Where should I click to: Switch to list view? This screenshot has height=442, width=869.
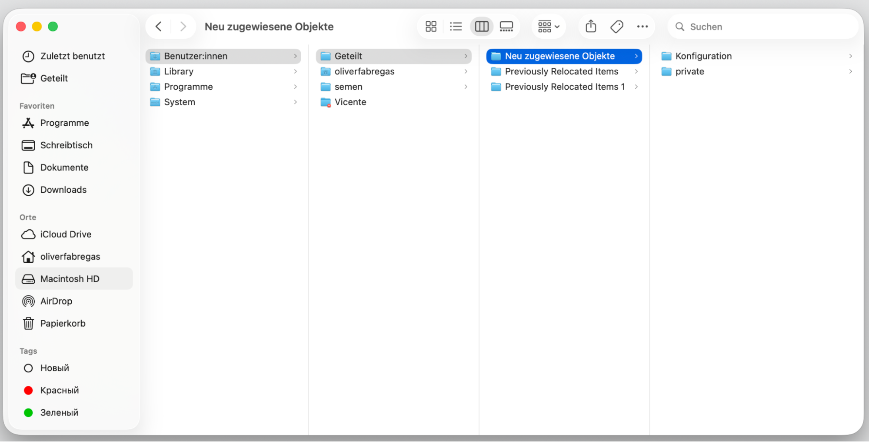point(456,27)
